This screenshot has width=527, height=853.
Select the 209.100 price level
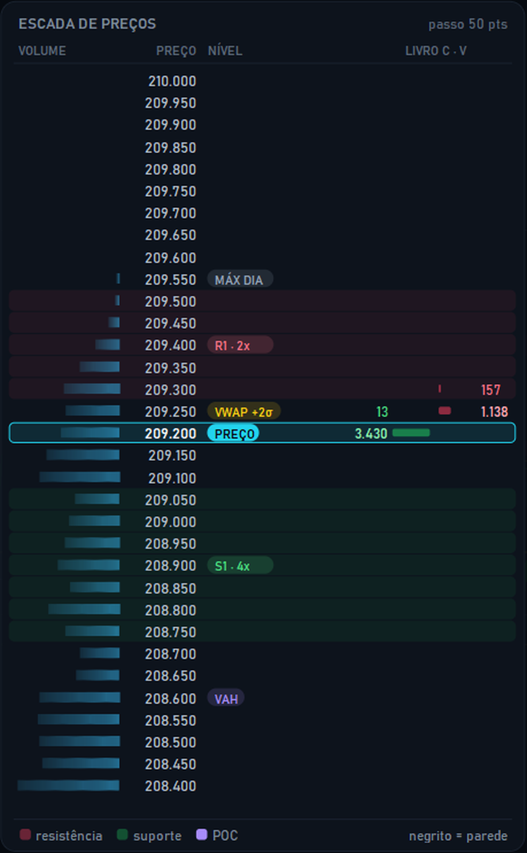(x=172, y=478)
